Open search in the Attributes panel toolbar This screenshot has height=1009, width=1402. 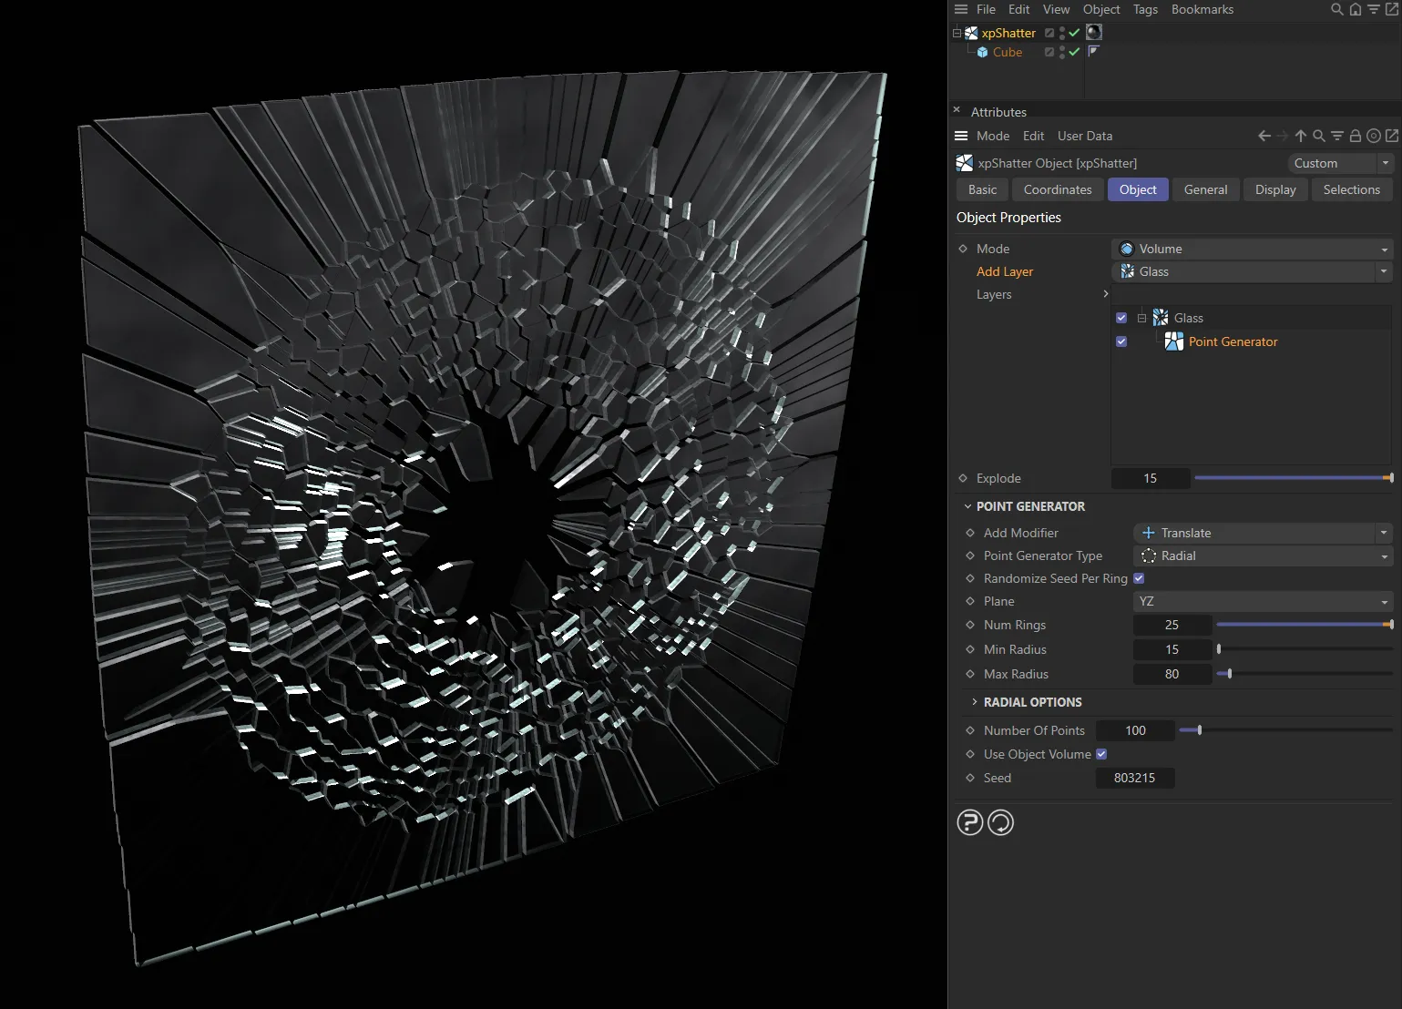coord(1318,135)
